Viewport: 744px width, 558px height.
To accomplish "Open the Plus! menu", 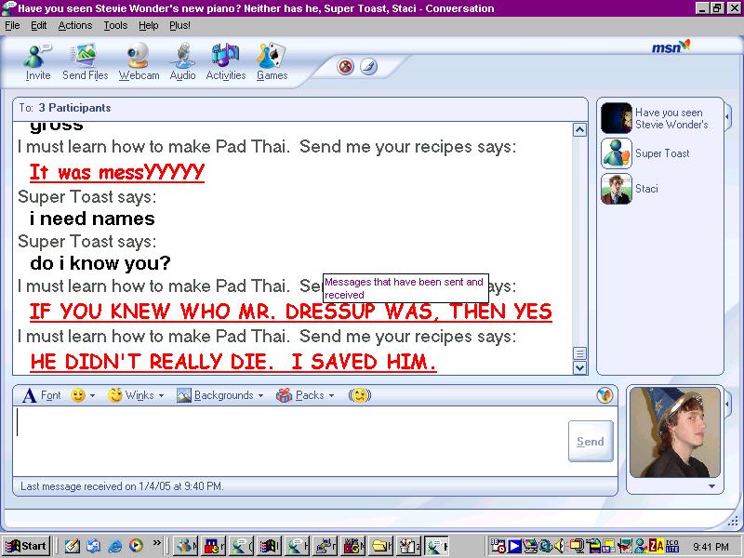I will click(x=179, y=25).
